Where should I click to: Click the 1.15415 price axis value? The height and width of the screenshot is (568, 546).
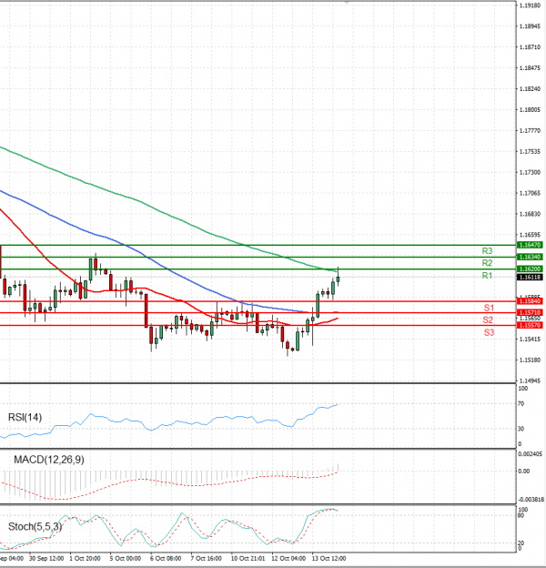tap(530, 340)
